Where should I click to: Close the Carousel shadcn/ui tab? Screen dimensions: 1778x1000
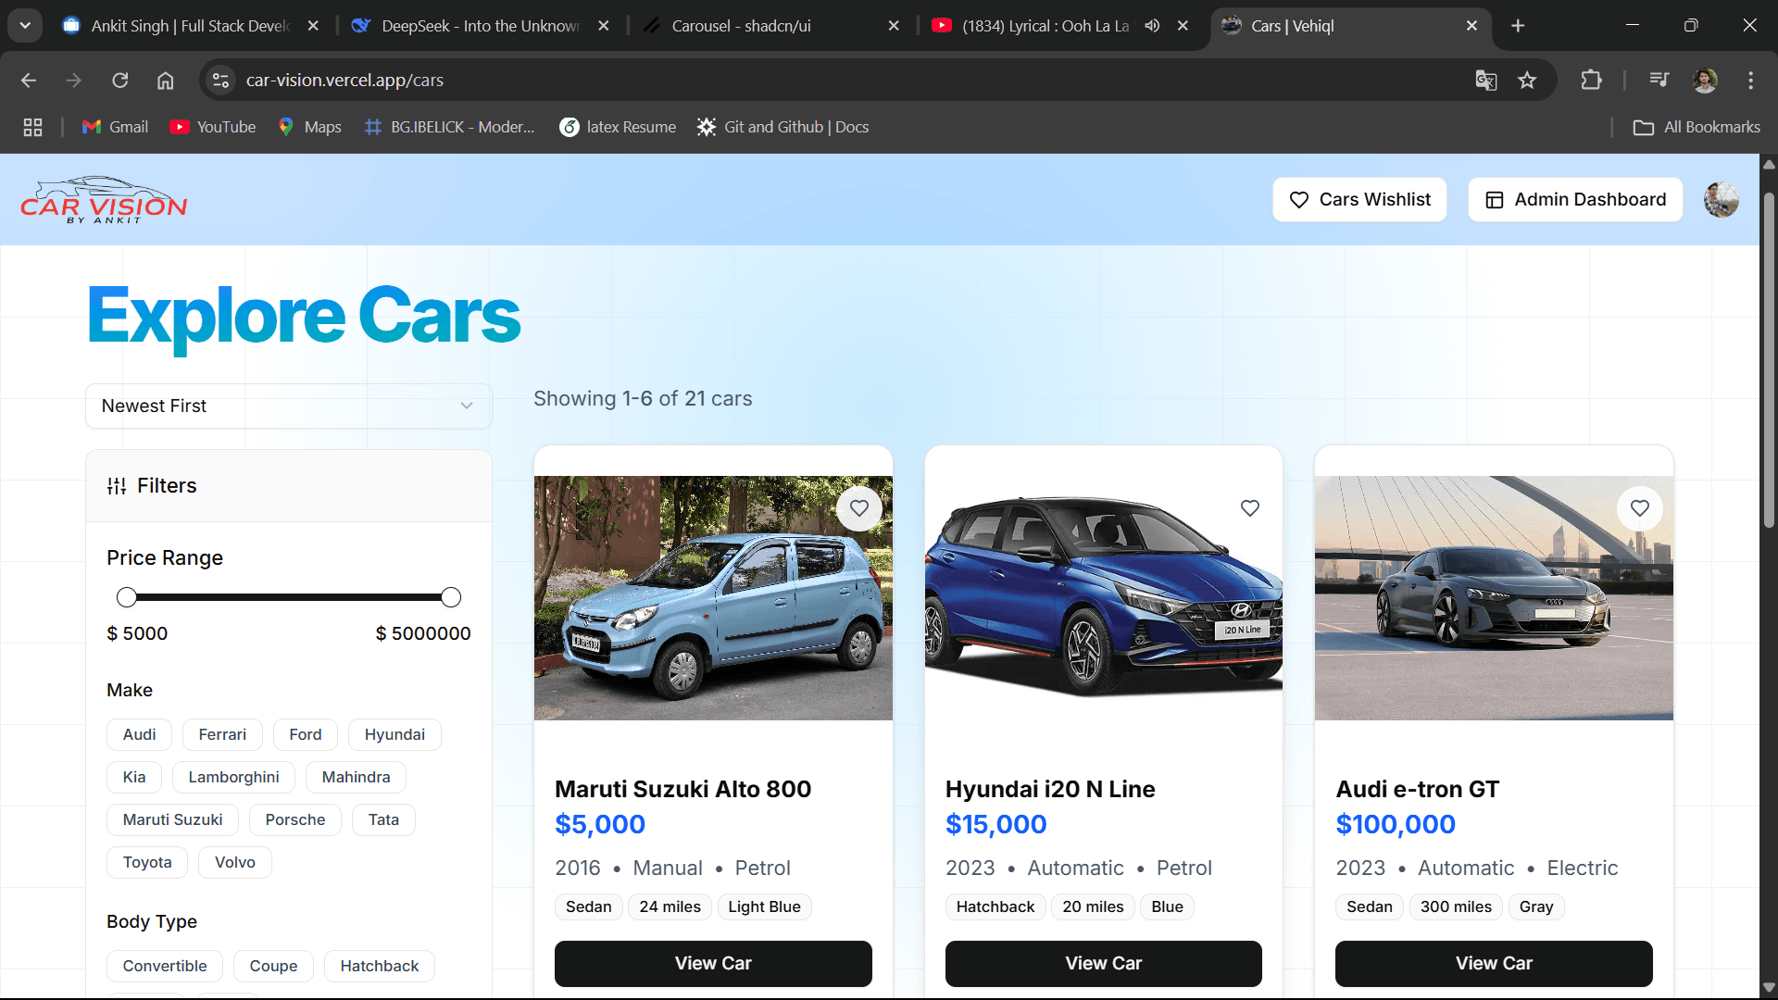pyautogui.click(x=894, y=26)
